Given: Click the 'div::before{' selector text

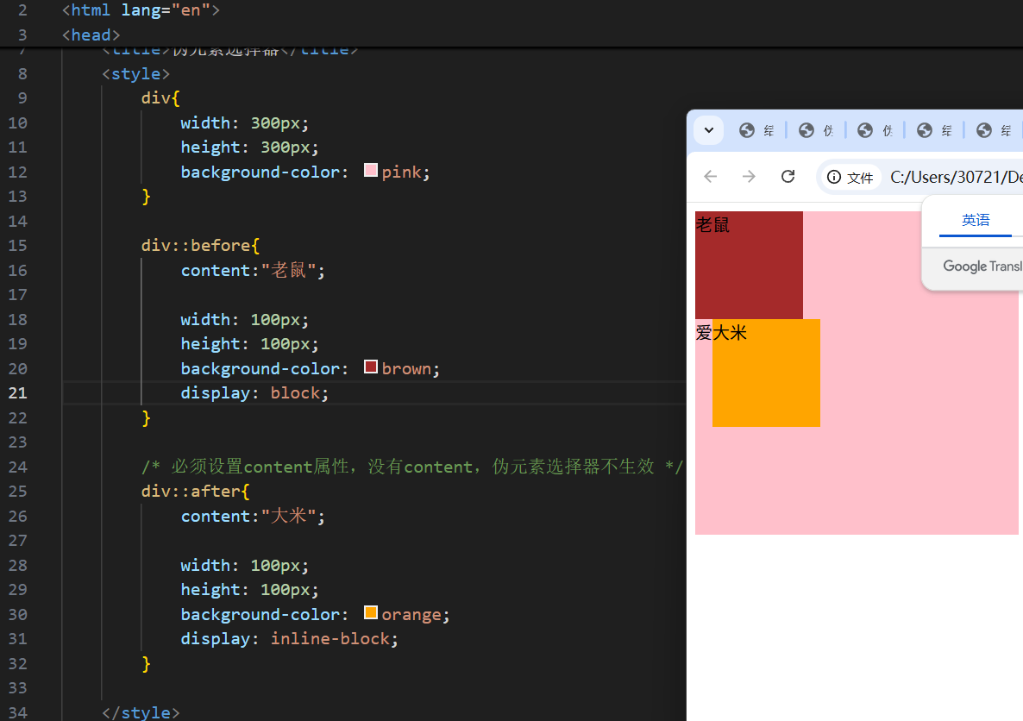Looking at the screenshot, I should tap(200, 245).
